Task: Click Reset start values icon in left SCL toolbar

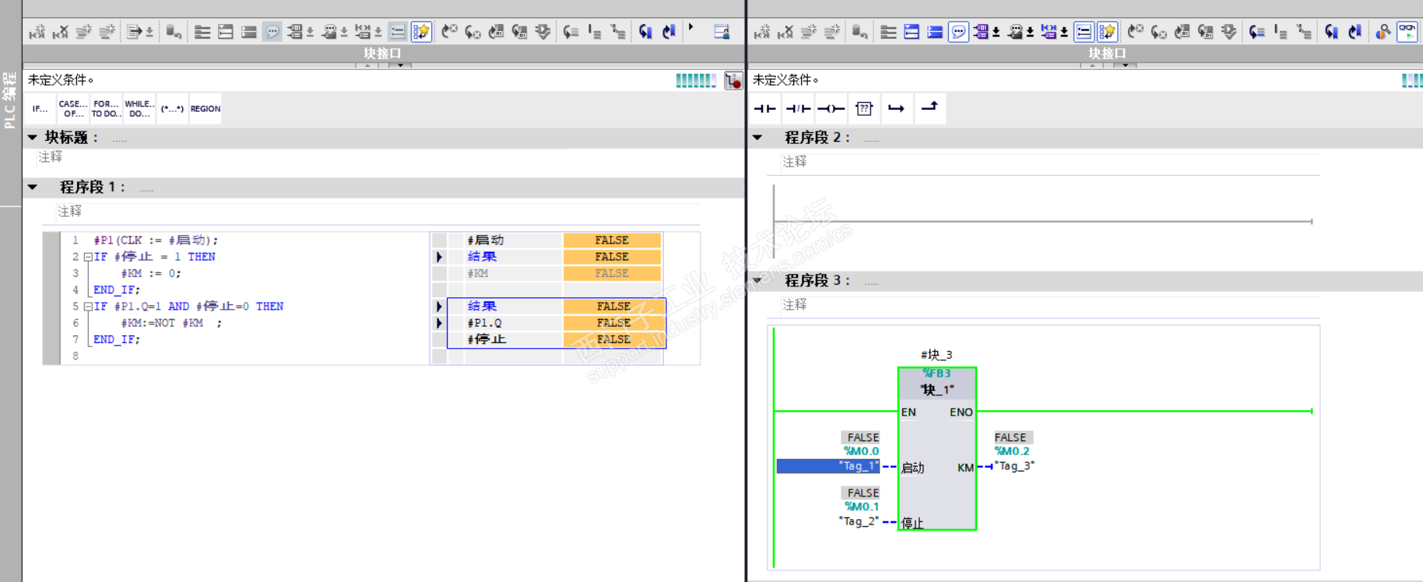Action: click(x=173, y=32)
